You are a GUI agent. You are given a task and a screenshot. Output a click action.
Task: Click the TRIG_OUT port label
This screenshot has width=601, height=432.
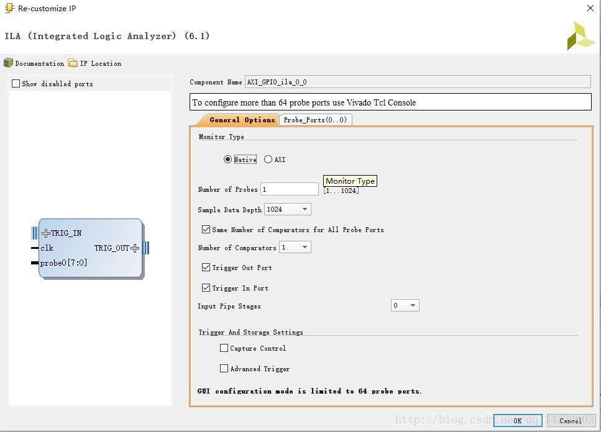[111, 248]
